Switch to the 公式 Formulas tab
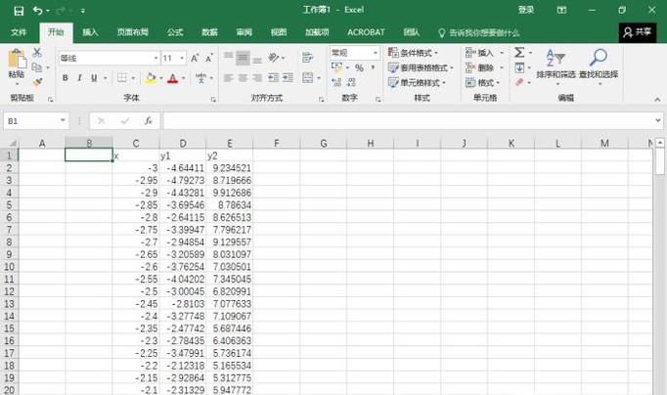Viewport: 667px width, 395px height. pyautogui.click(x=175, y=32)
